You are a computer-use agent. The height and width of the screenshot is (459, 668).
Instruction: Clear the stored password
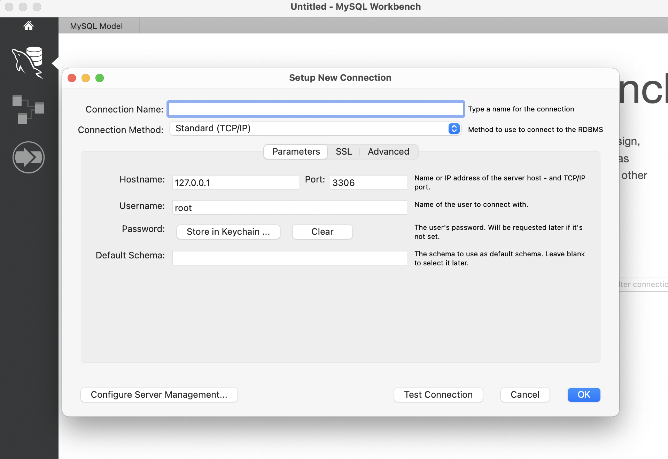(x=323, y=232)
